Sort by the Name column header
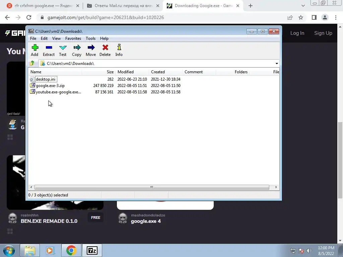Image resolution: width=343 pixels, height=257 pixels. [55, 72]
